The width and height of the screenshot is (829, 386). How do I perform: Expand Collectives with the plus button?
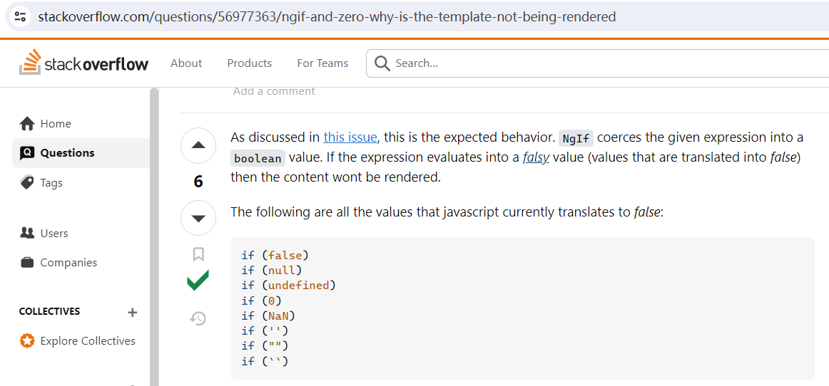click(132, 312)
